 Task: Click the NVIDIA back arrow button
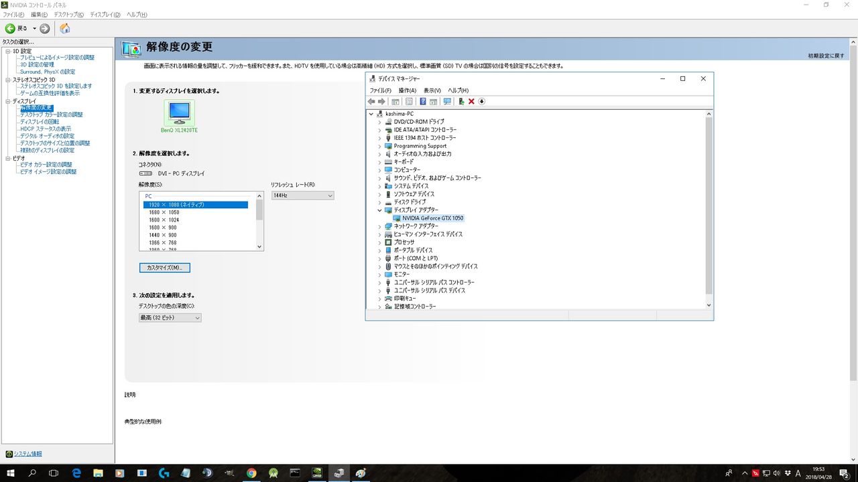(x=11, y=28)
